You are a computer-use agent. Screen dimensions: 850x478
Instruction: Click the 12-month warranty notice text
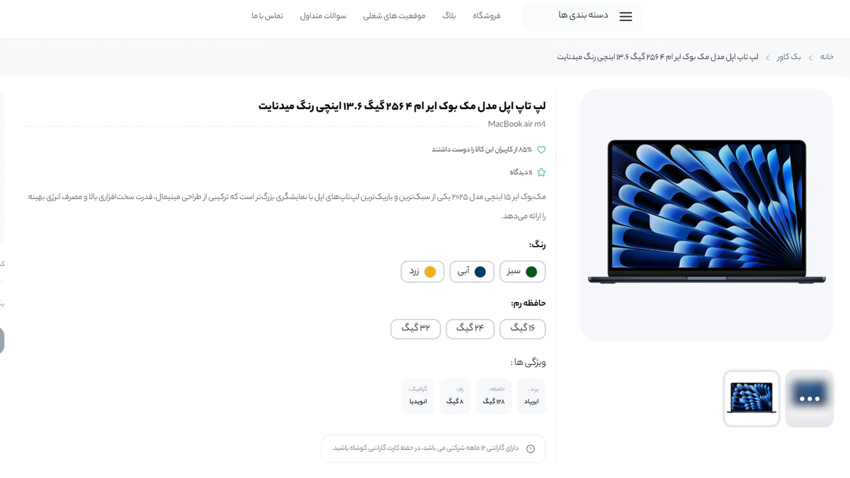425,448
